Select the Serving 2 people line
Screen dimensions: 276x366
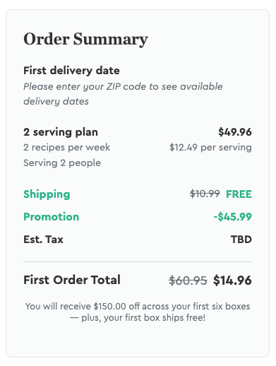pyautogui.click(x=62, y=163)
